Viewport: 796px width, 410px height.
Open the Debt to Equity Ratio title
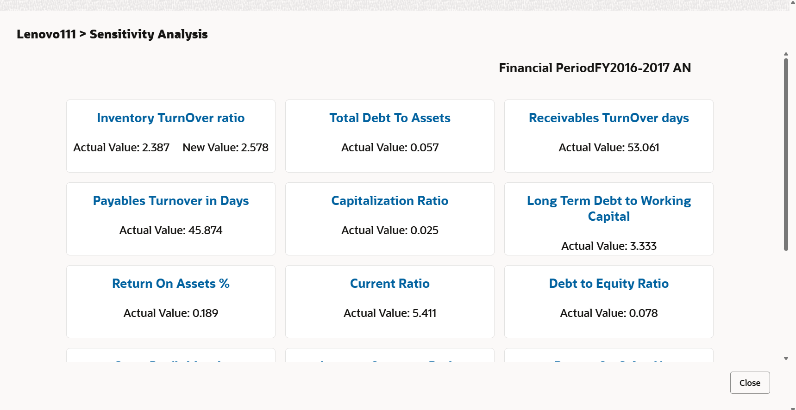pos(608,284)
